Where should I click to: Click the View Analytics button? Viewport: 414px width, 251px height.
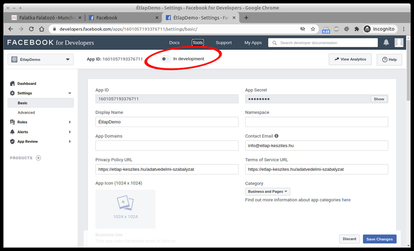pos(350,59)
